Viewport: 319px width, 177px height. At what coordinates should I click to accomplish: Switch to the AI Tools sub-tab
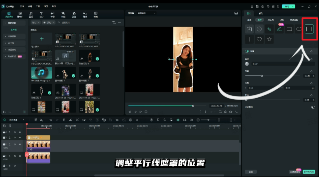(271, 20)
